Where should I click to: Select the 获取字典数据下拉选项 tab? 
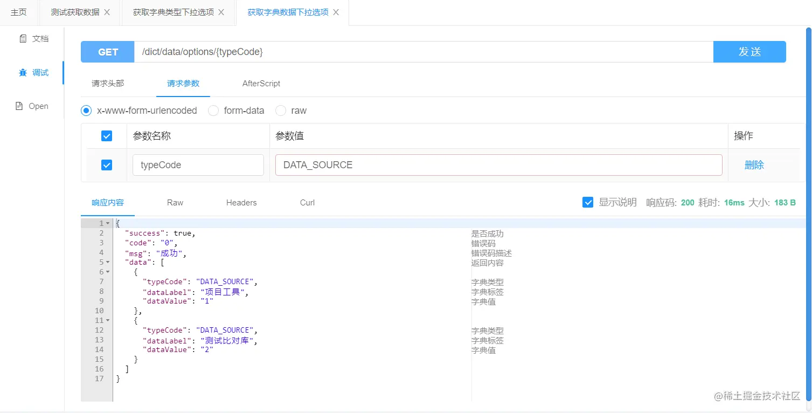(x=288, y=12)
